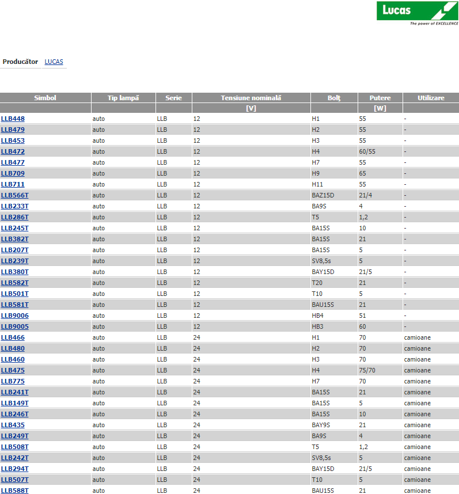The height and width of the screenshot is (494, 459).
Task: Select the HB3 socket cell
Action: [317, 326]
